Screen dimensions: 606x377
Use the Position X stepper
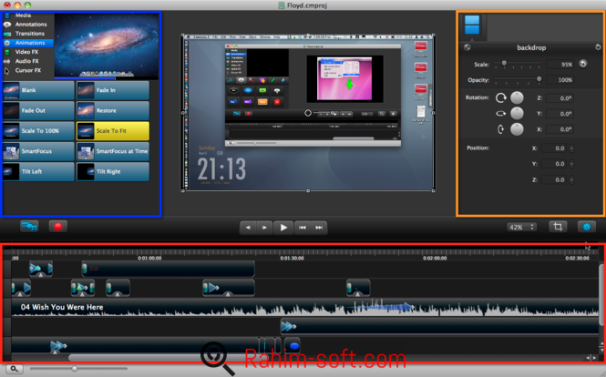pyautogui.click(x=572, y=148)
